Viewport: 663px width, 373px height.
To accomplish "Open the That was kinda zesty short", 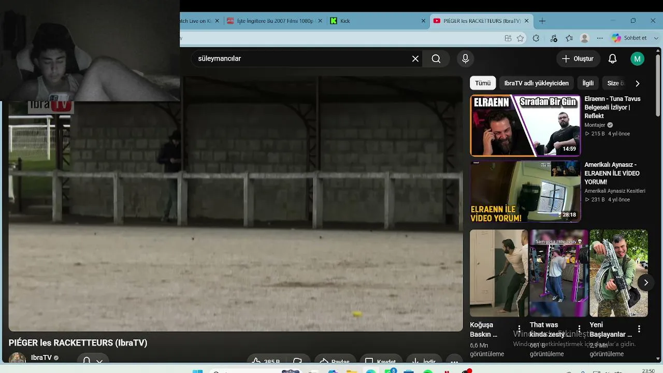I will [558, 273].
